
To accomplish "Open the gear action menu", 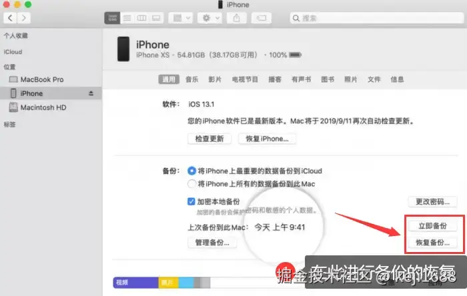I will 210,18.
